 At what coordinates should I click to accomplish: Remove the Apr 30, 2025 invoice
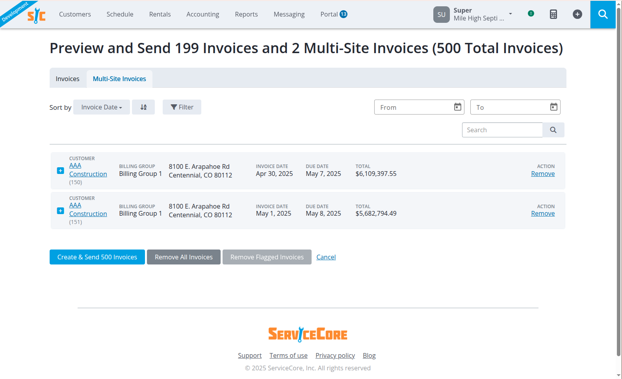click(x=543, y=174)
